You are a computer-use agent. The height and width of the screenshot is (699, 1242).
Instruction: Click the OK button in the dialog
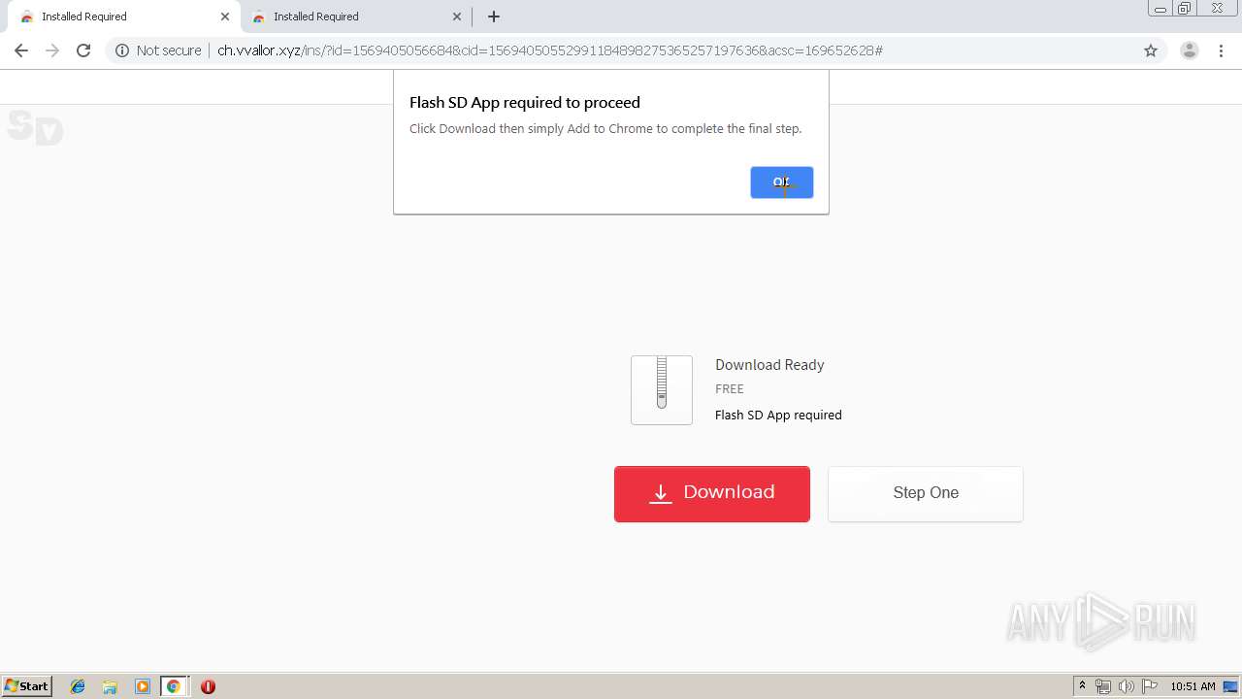781,183
